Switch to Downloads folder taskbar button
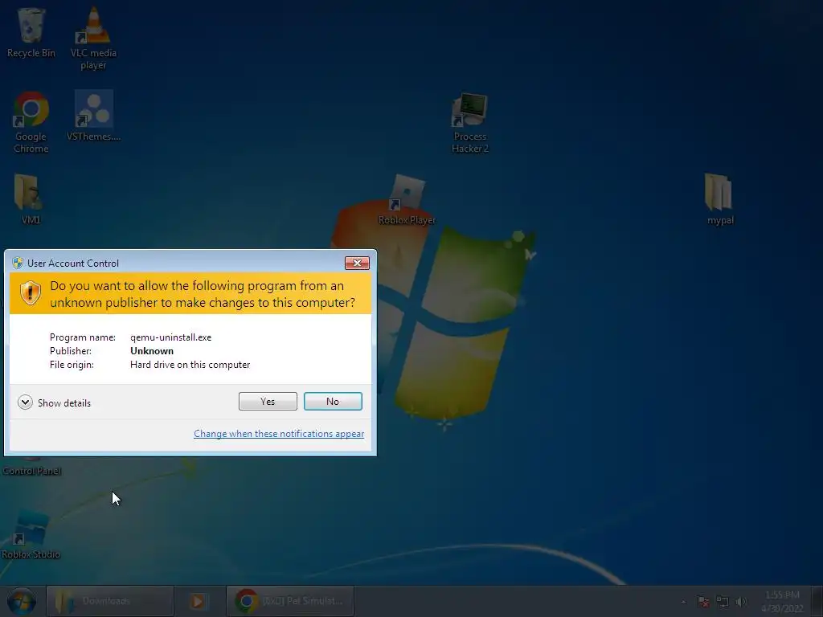 [x=109, y=601]
